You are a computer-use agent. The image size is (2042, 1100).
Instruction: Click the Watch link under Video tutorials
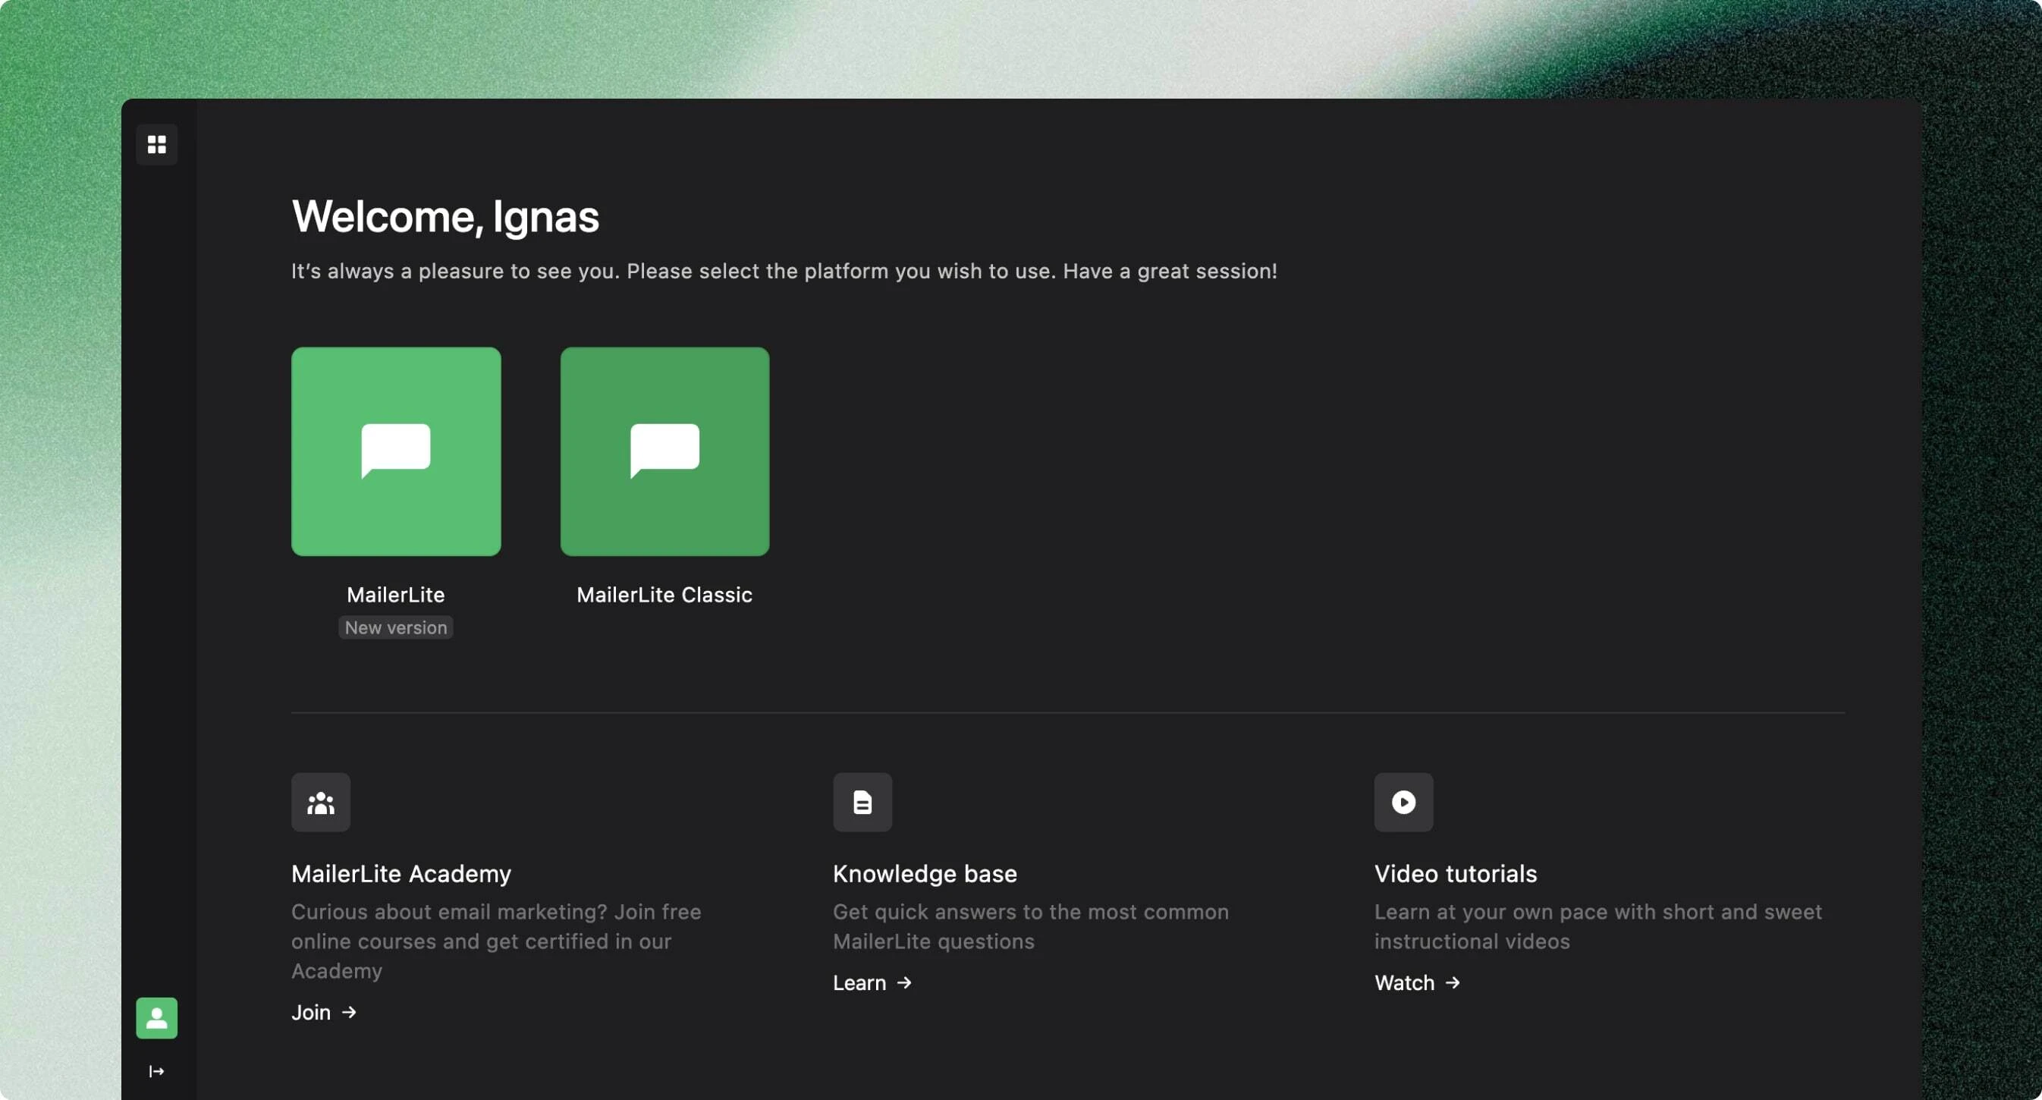point(1404,982)
